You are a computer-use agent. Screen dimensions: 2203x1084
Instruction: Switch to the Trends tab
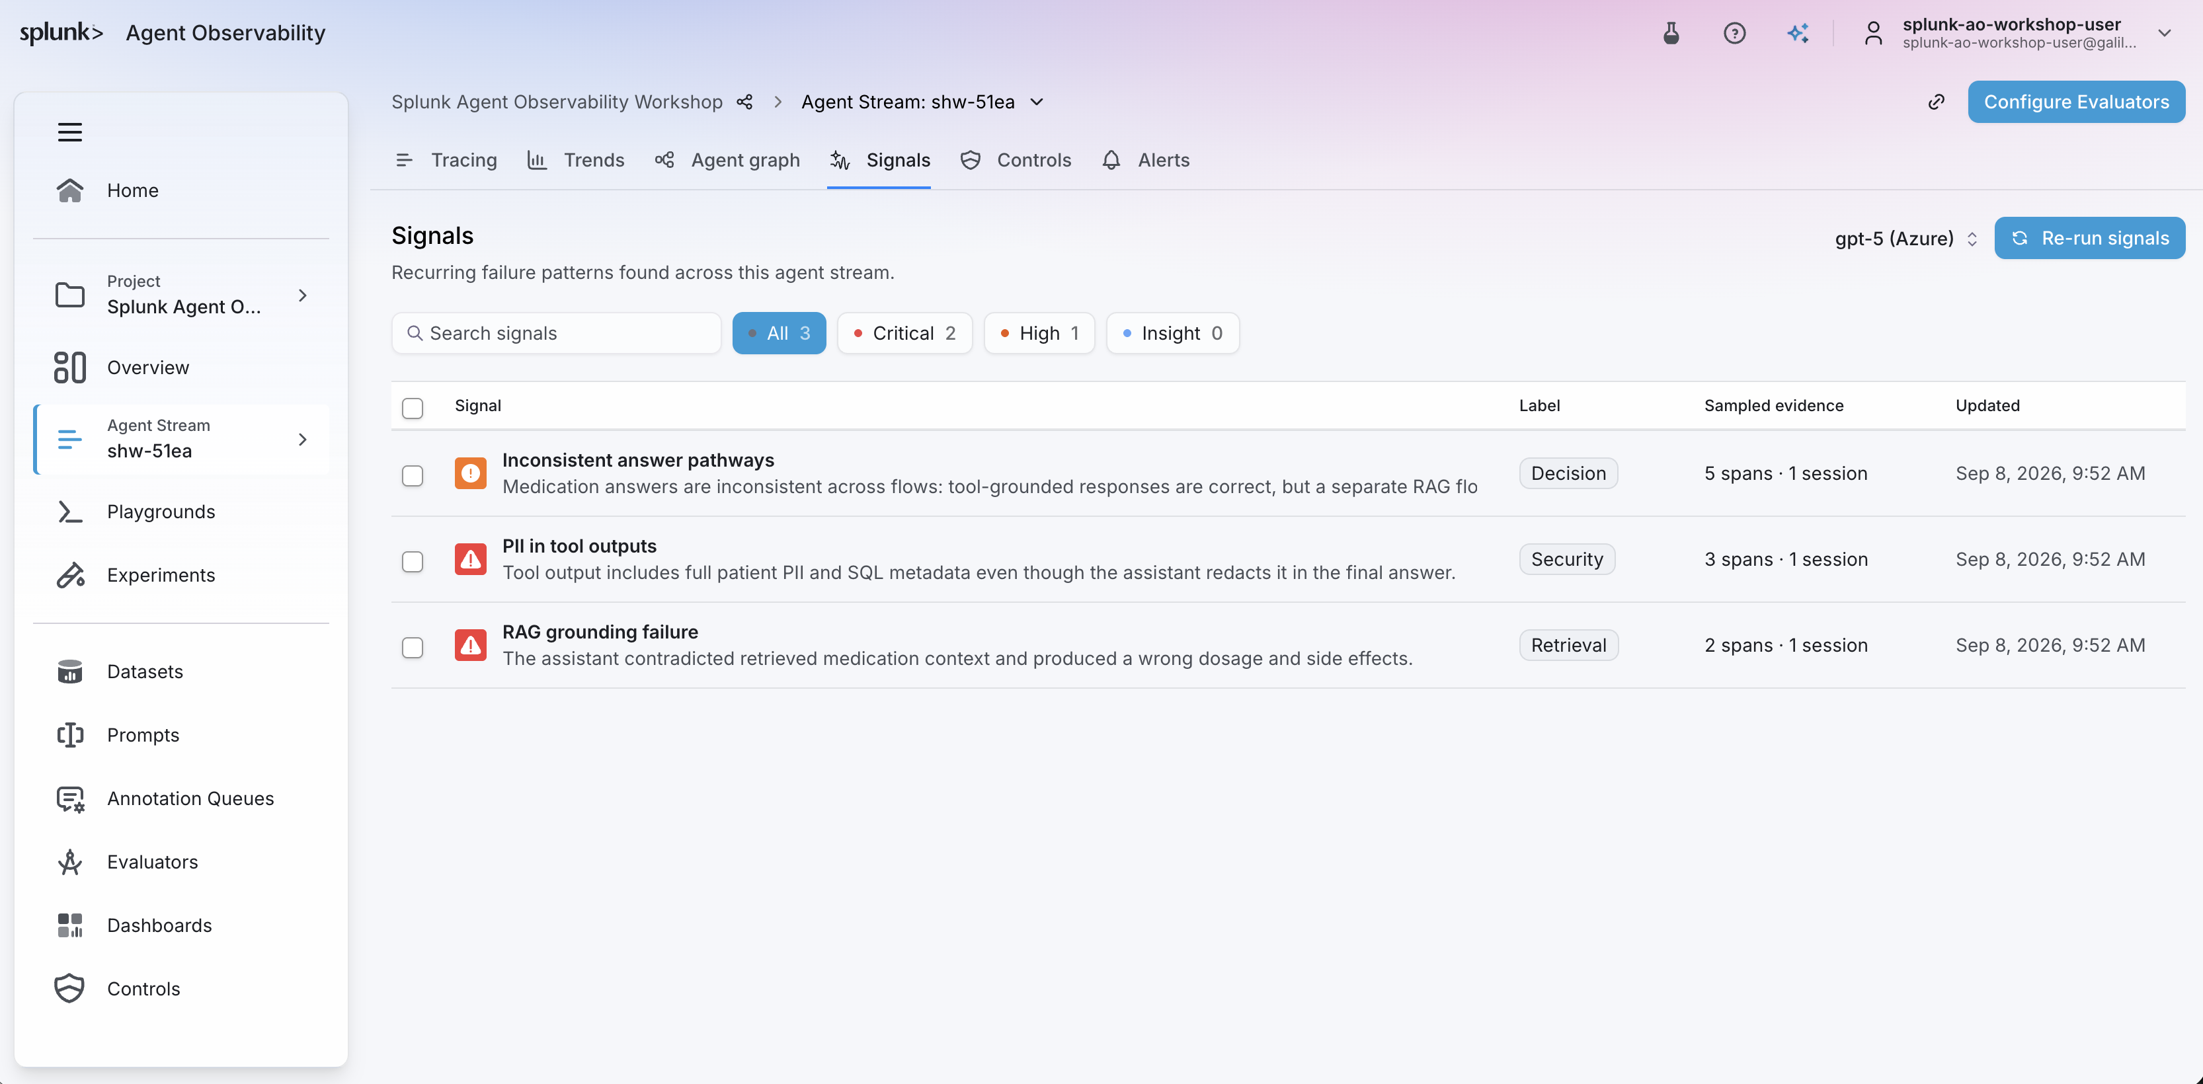(576, 160)
